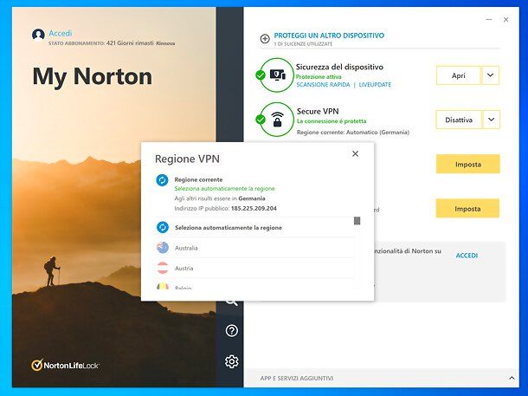Click the green Seleziona automaticamente la regione text
Screen dimensions: 528x396
(224, 188)
